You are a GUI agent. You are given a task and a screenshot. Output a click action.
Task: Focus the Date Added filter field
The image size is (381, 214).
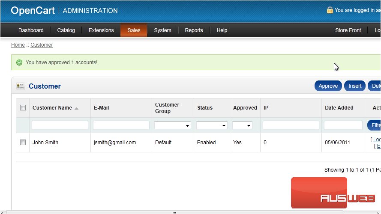(x=343, y=125)
